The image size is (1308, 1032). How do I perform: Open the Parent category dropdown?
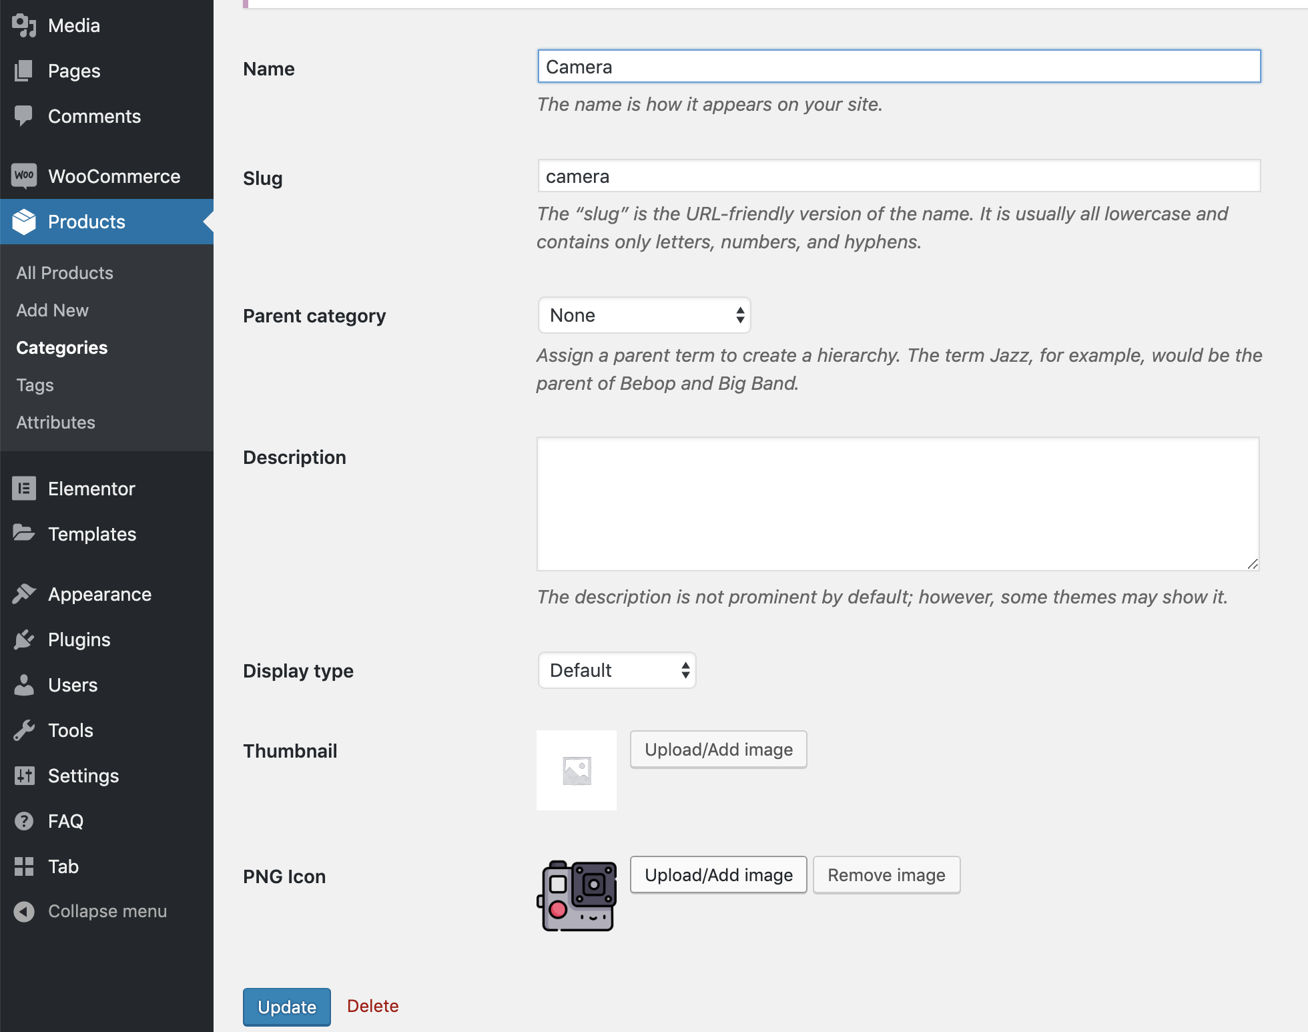coord(643,314)
